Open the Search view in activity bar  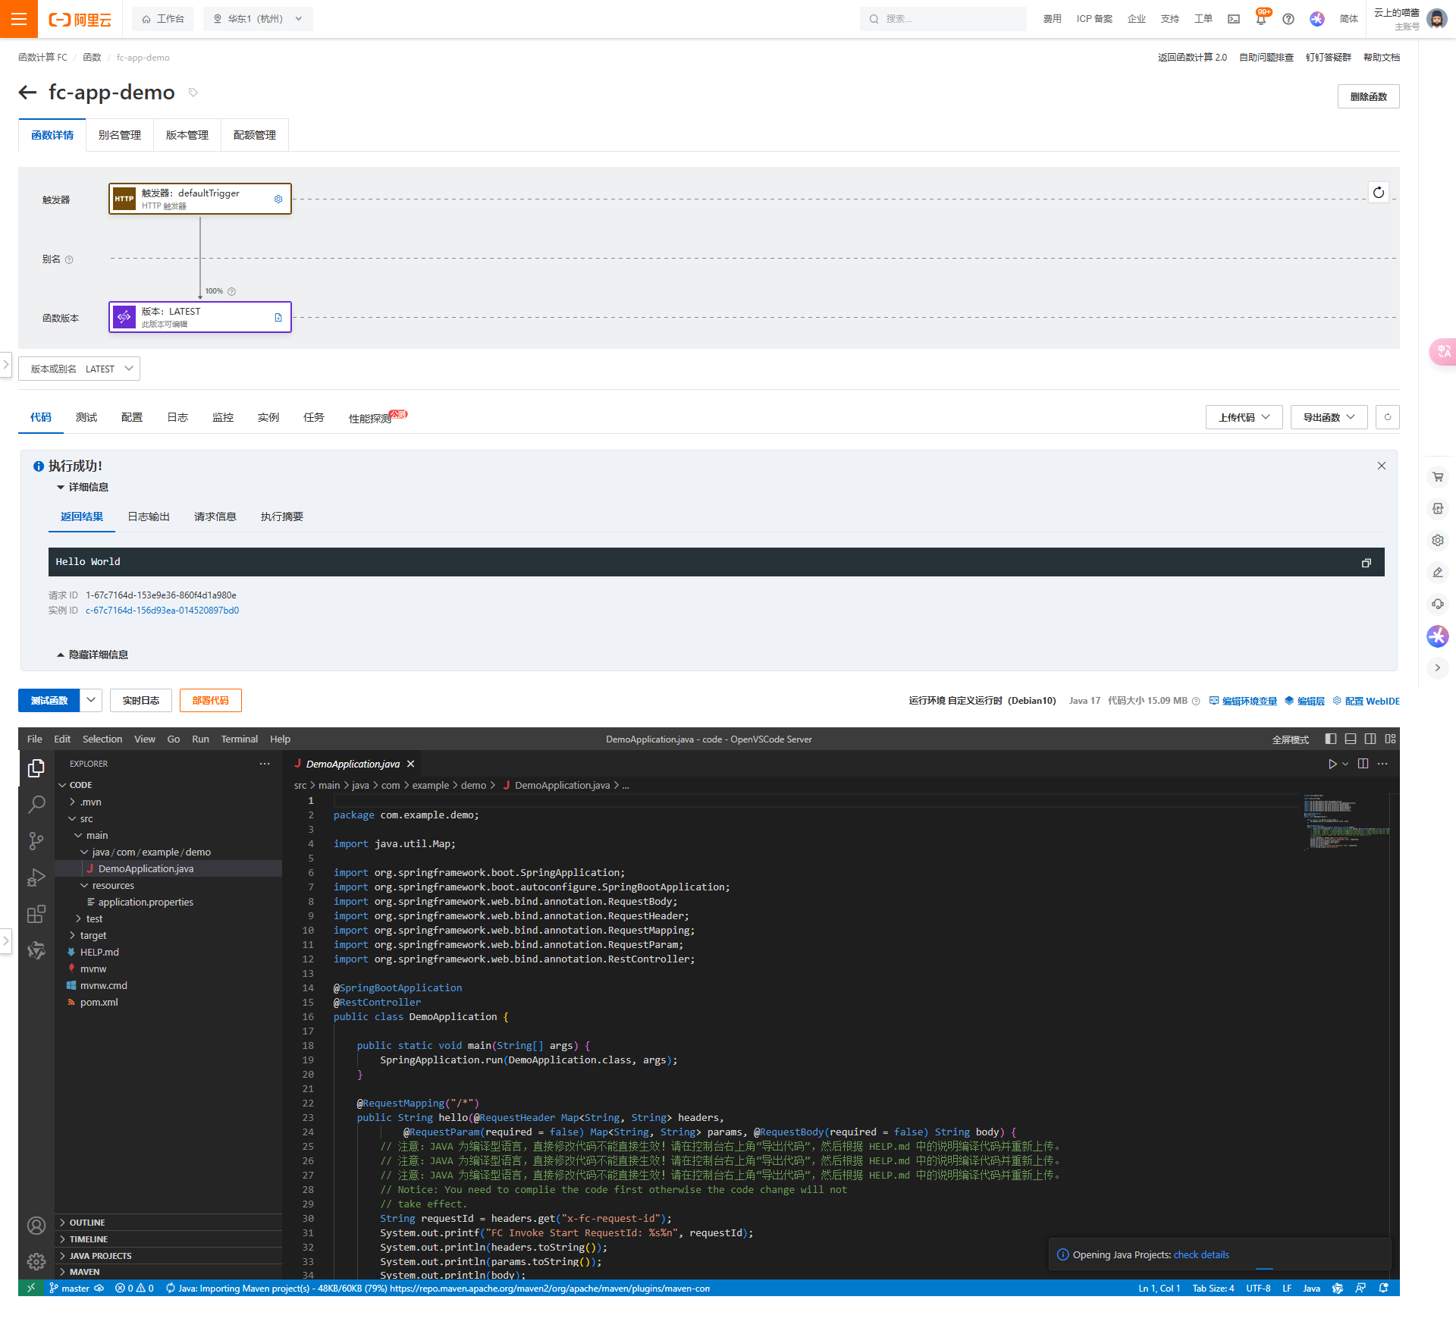tap(36, 805)
